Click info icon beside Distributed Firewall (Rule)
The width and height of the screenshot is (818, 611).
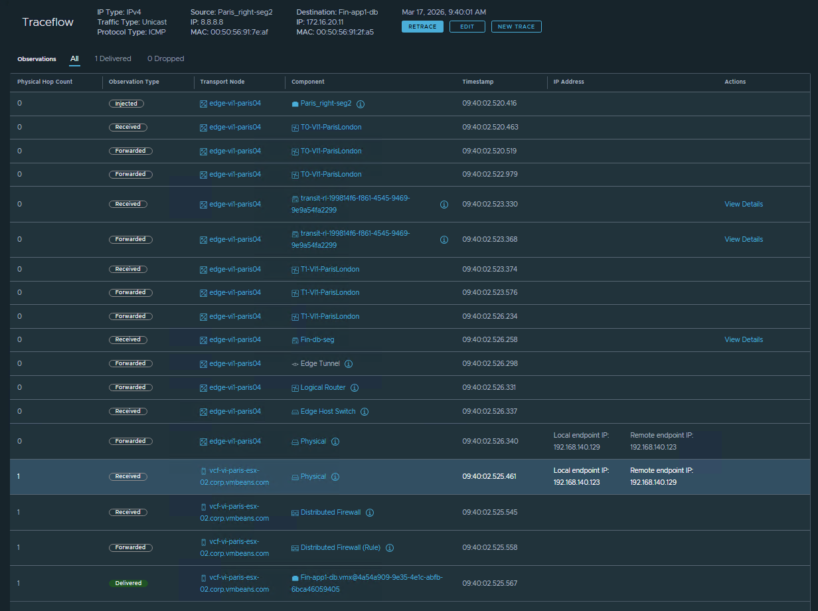pyautogui.click(x=390, y=548)
